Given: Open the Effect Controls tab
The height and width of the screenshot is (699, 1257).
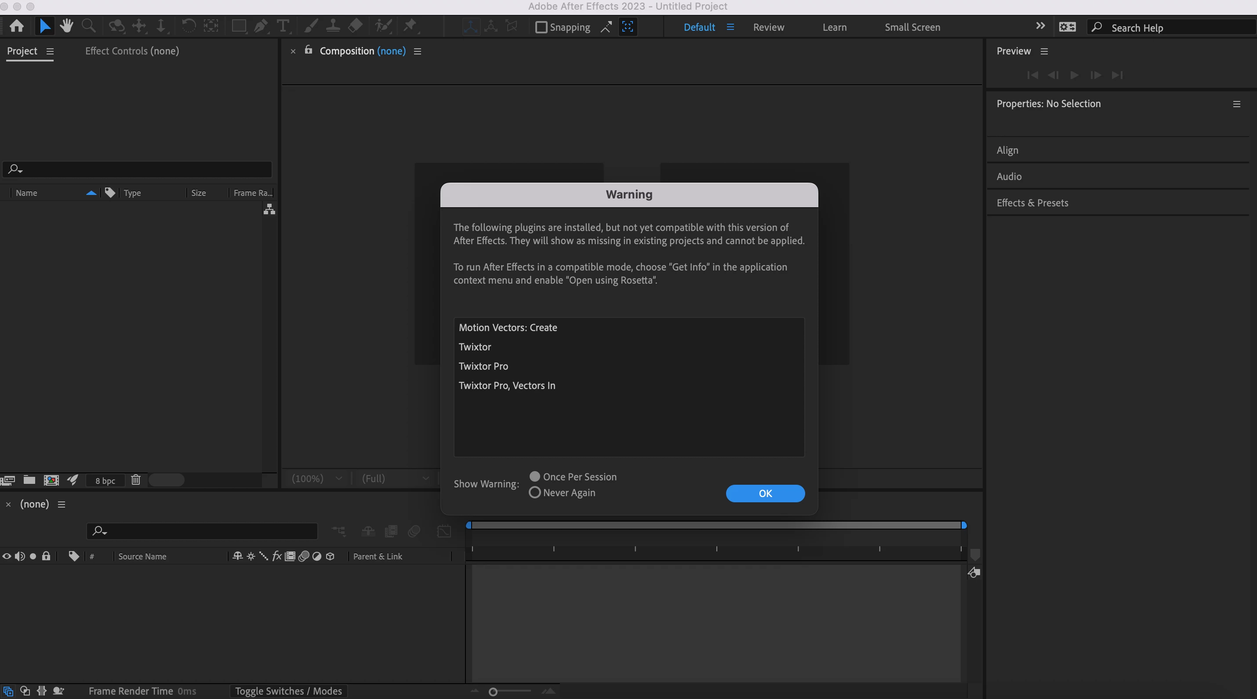Looking at the screenshot, I should pyautogui.click(x=132, y=51).
